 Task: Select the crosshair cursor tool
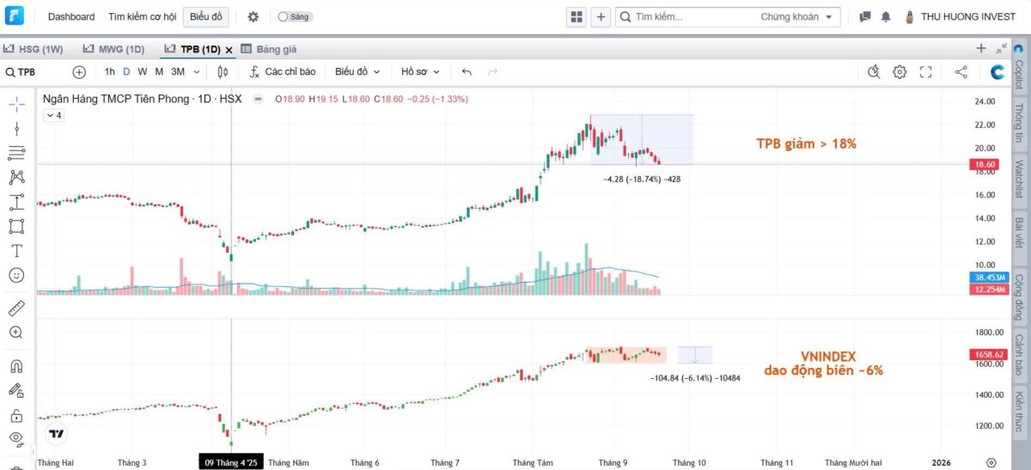point(16,104)
